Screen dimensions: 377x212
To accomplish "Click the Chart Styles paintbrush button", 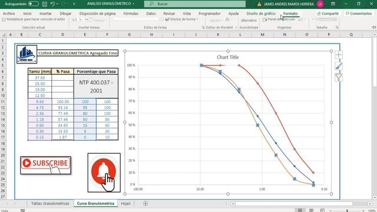I will click(x=339, y=66).
